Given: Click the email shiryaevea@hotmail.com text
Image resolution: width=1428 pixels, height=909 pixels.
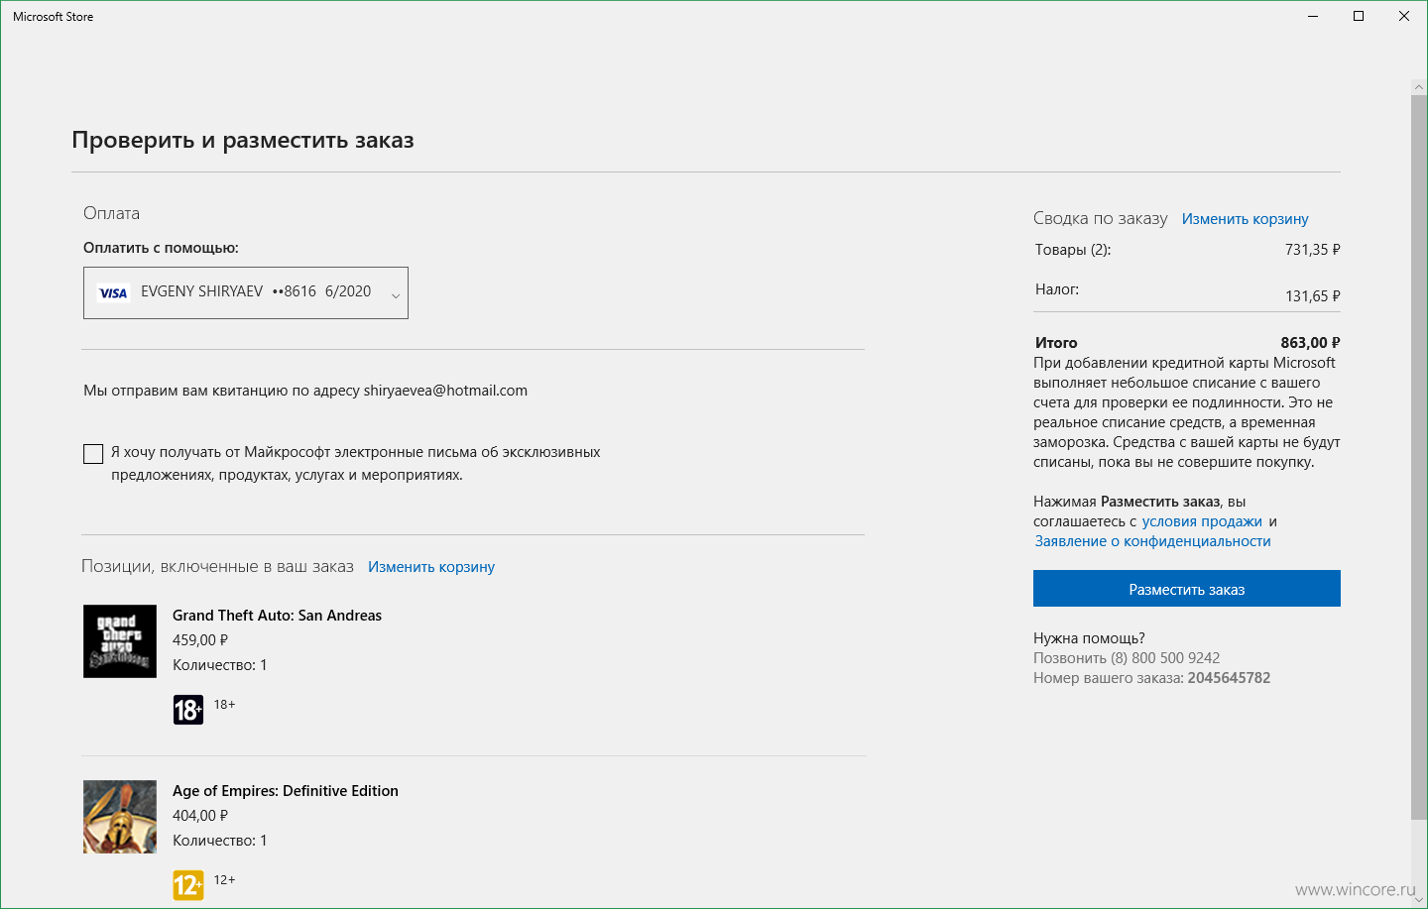Looking at the screenshot, I should pos(445,391).
